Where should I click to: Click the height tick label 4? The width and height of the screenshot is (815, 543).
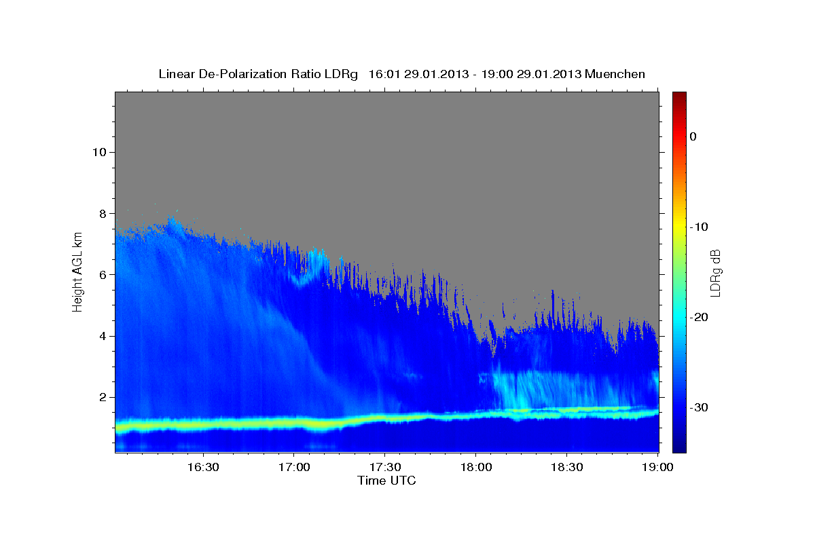tap(102, 336)
